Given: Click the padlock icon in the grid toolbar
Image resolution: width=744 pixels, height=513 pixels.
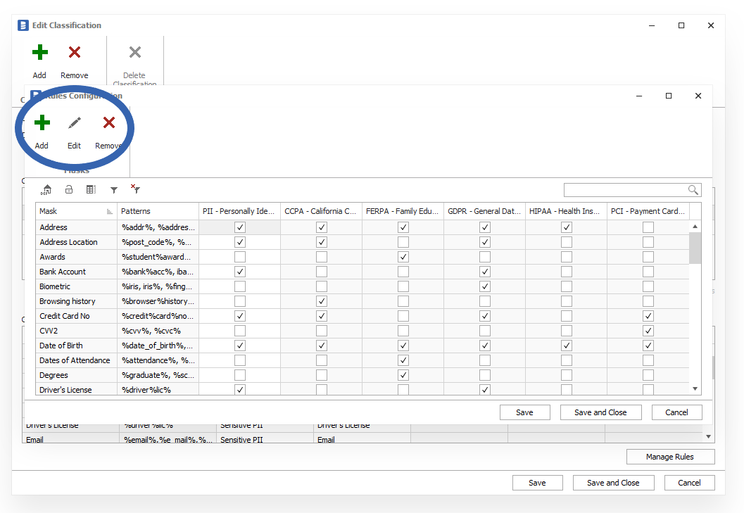Looking at the screenshot, I should pos(69,189).
